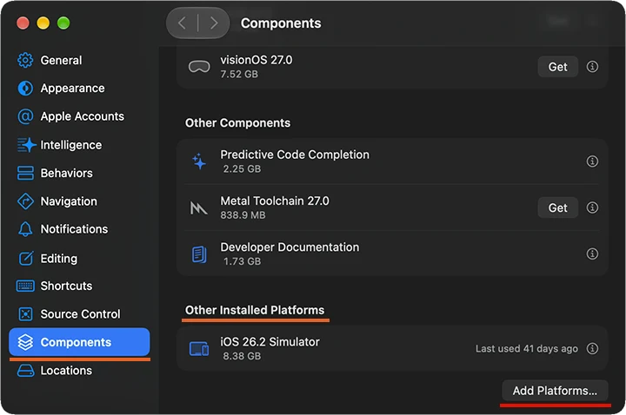
Task: Select Components layers icon
Action: click(25, 342)
